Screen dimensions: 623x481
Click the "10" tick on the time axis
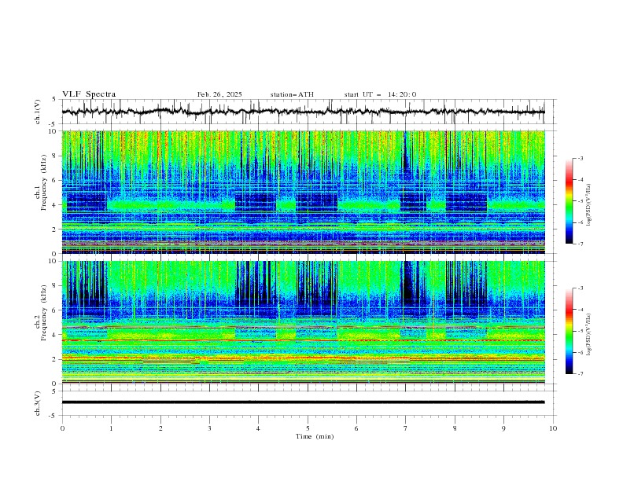553,428
